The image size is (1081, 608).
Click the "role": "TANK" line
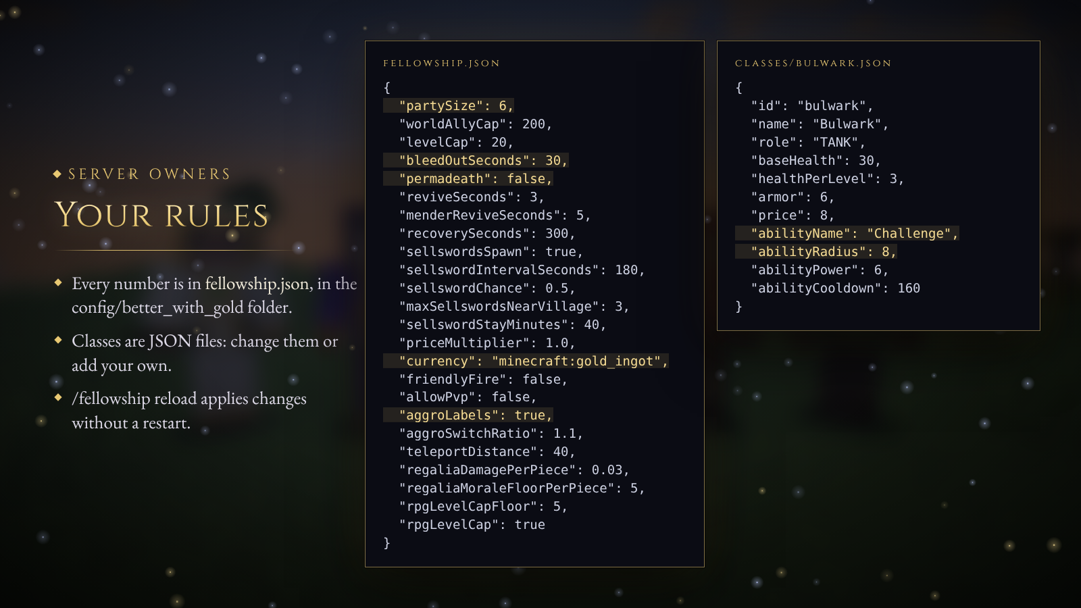coord(809,143)
